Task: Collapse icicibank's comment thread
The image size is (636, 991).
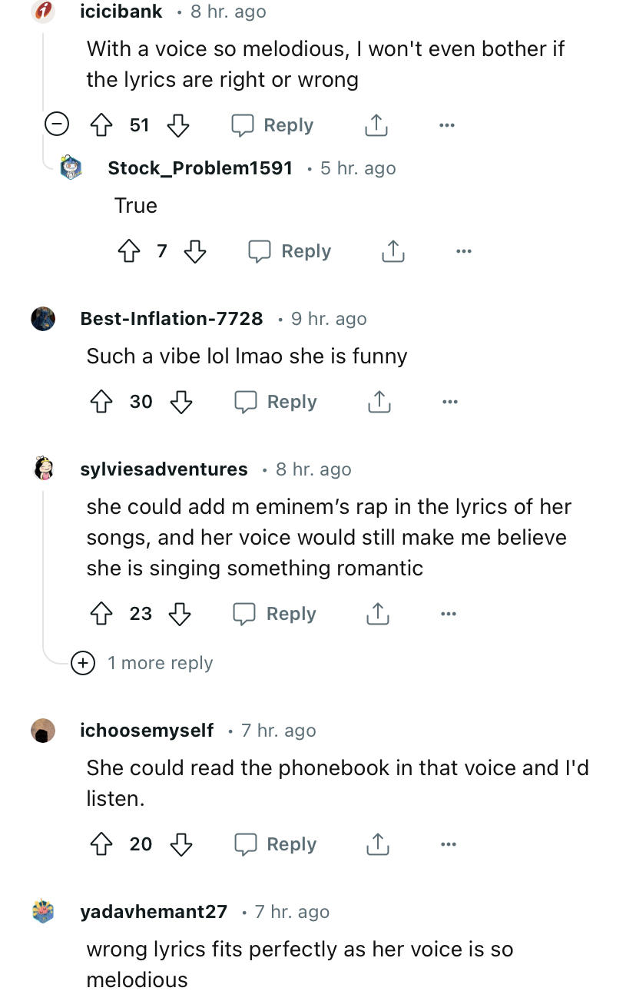Action: (x=56, y=124)
